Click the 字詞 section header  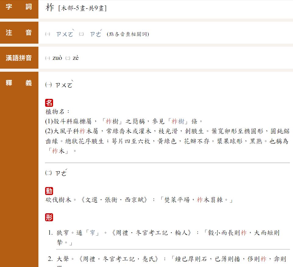(19, 7)
